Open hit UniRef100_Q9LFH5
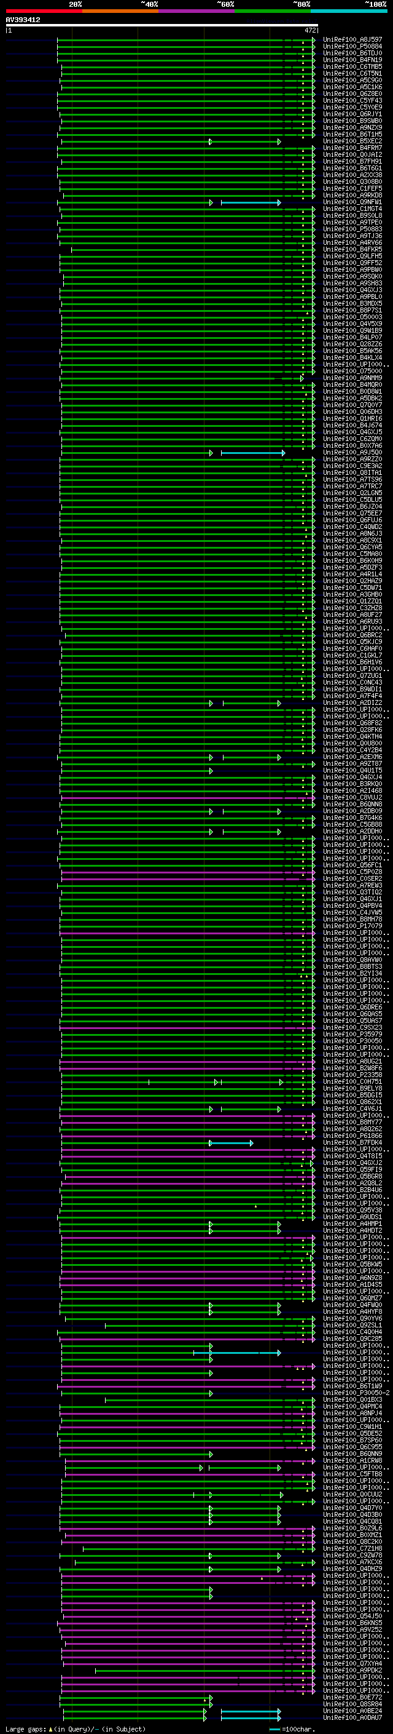Viewport: 393px width, 1734px height. coord(352,256)
